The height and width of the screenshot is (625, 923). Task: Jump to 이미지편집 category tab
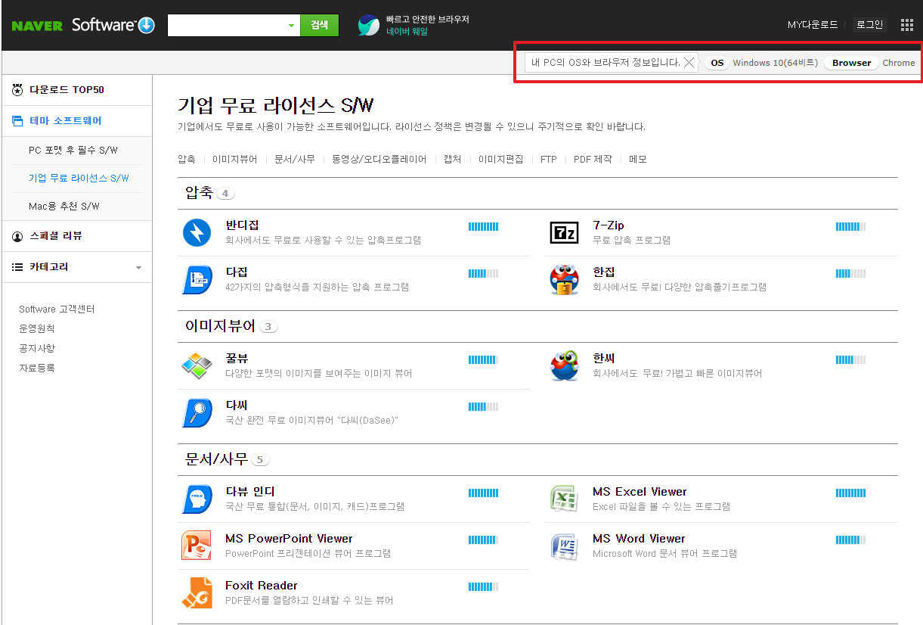(501, 160)
